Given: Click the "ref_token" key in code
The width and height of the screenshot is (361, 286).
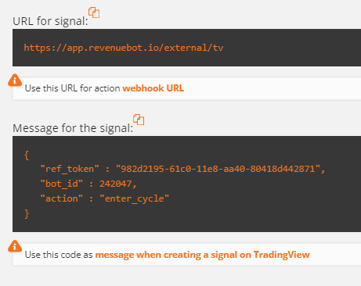Looking at the screenshot, I should click(x=70, y=169).
